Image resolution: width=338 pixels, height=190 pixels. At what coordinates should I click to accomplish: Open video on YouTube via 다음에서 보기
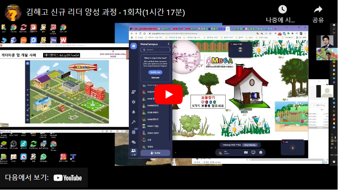point(44,178)
